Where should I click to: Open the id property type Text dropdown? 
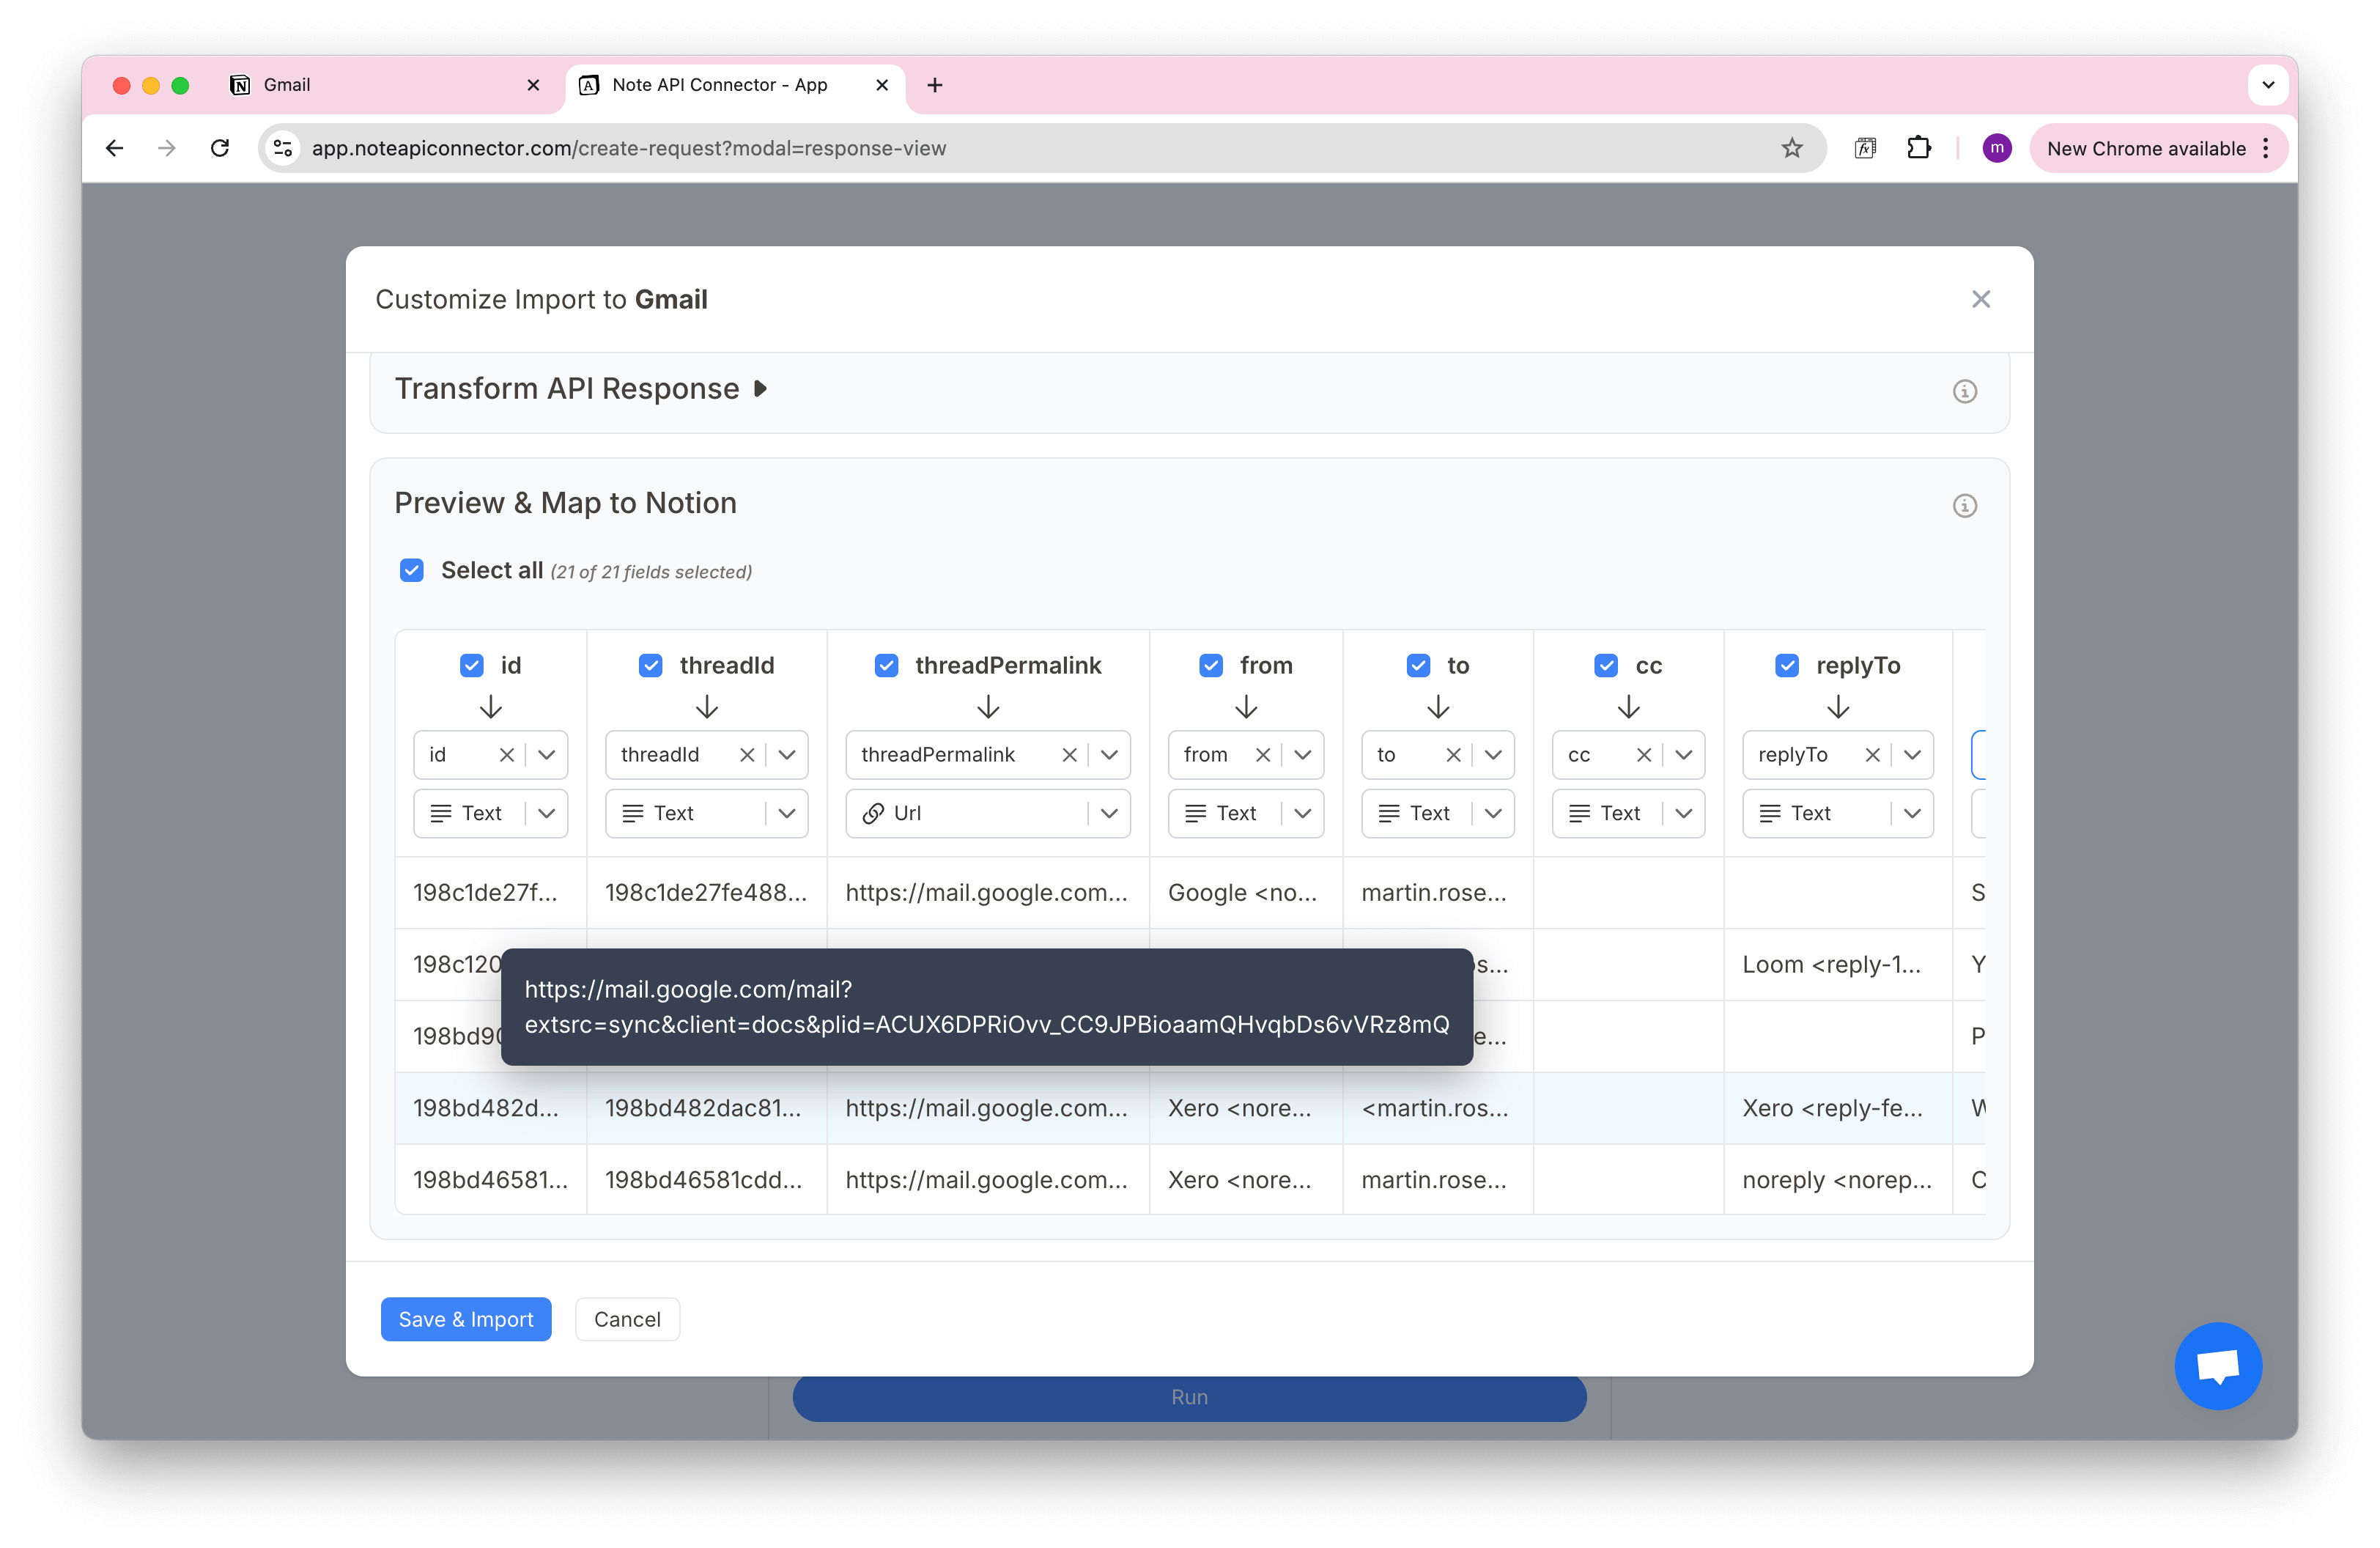click(490, 813)
